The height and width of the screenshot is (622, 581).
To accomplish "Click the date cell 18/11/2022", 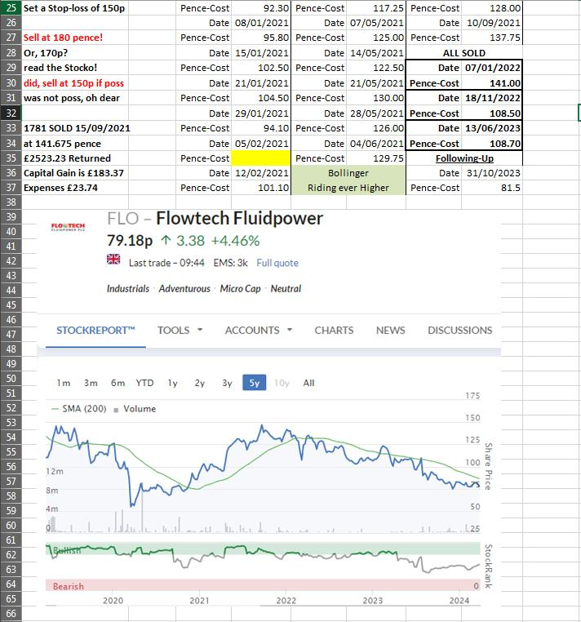I will click(x=492, y=98).
